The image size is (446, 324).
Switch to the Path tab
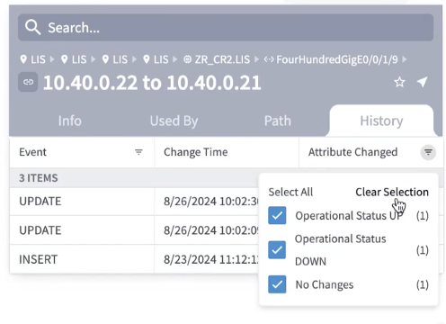point(278,121)
